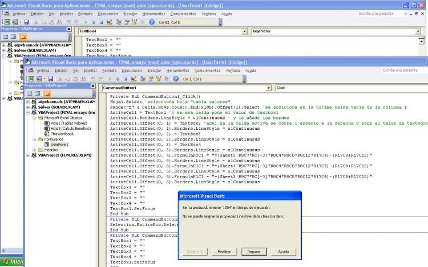The height and width of the screenshot is (267, 428).
Task: Open Edición menu in front window
Action: point(61,71)
